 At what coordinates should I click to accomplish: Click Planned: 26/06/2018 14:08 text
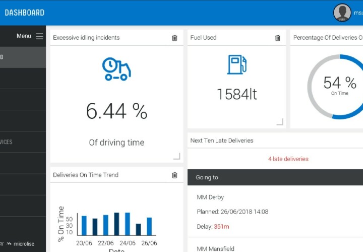[232, 212]
